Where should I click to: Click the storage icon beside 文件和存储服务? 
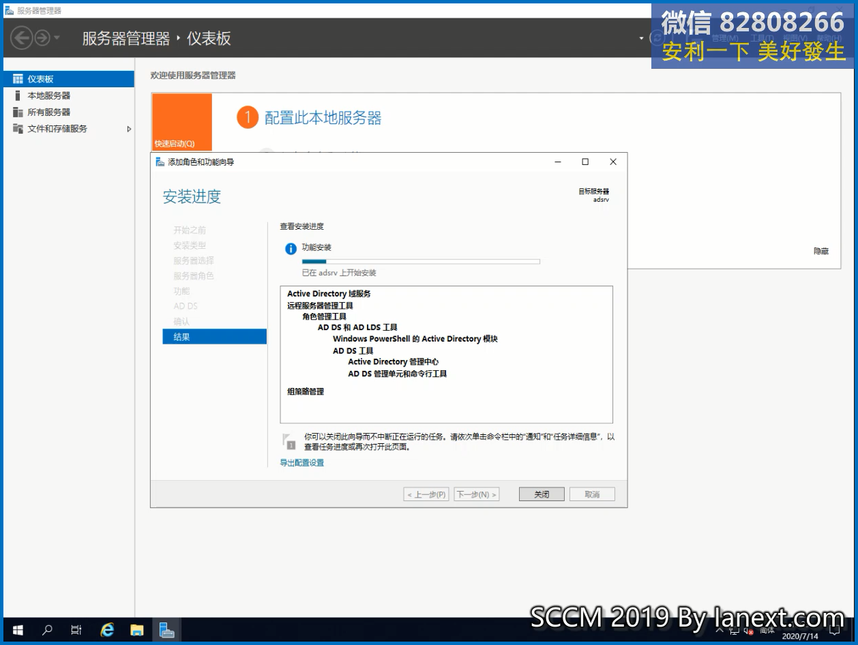pyautogui.click(x=18, y=128)
